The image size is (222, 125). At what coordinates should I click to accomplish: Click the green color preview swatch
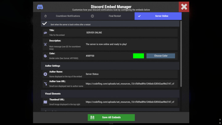[138, 56]
